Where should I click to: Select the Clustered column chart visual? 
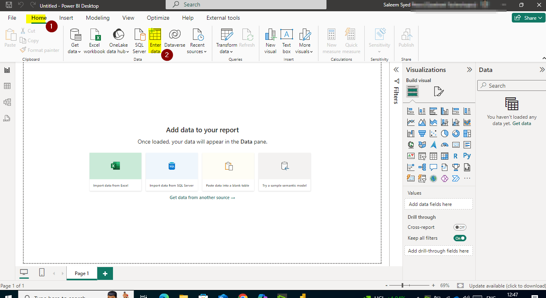444,111
